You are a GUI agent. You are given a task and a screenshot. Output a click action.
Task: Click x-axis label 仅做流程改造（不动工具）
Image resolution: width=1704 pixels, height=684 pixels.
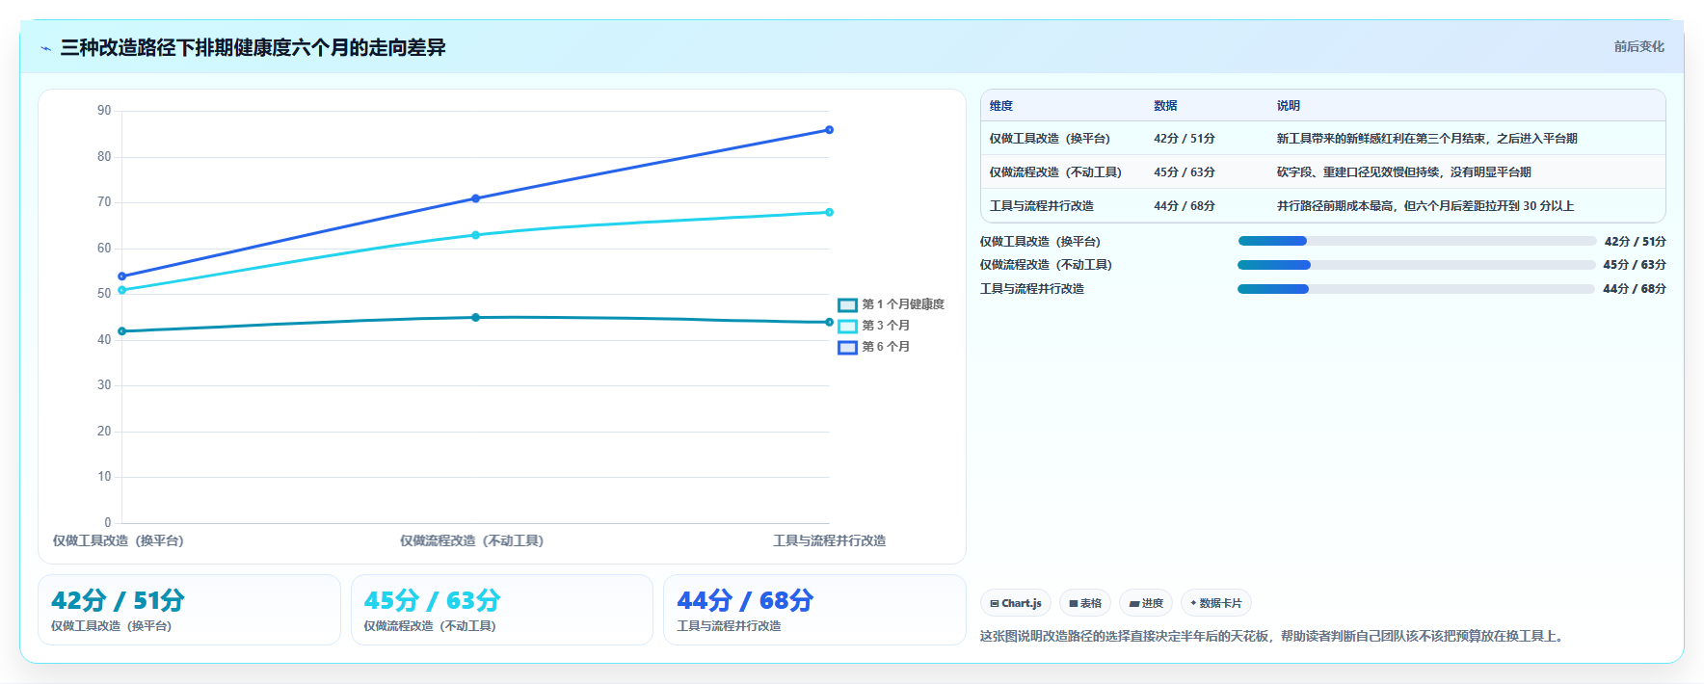(x=472, y=541)
